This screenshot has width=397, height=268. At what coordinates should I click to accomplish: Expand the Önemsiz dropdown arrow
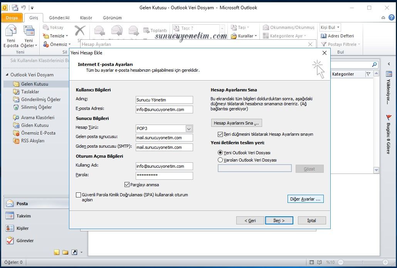pos(70,44)
